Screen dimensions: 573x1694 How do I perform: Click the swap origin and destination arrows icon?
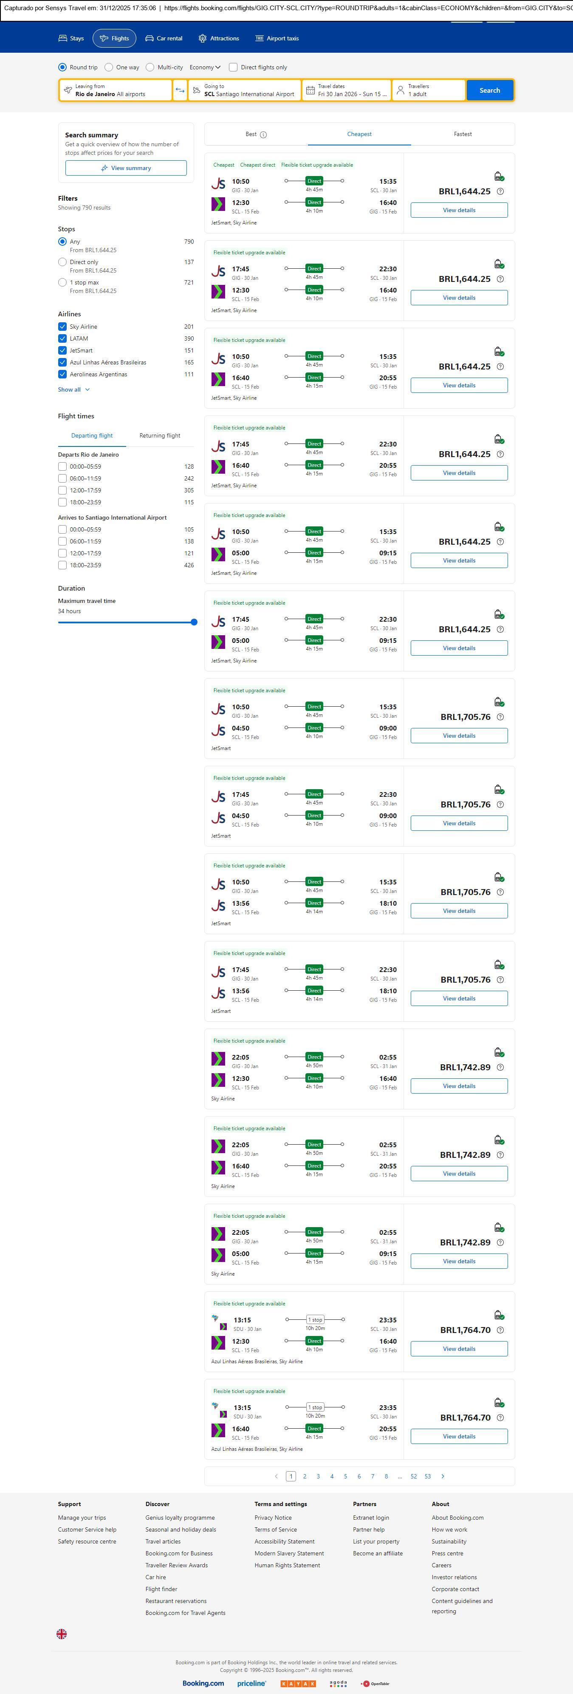click(180, 90)
